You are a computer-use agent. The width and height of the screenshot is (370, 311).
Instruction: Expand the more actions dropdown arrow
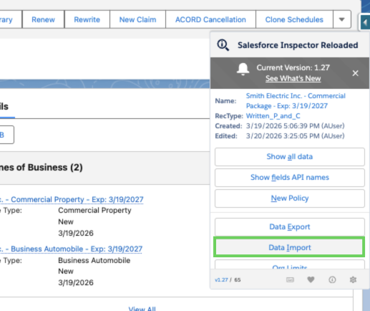click(342, 19)
